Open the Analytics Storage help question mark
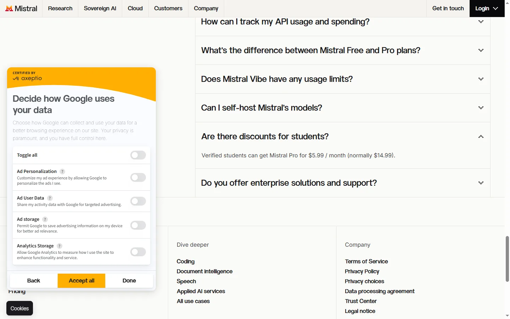The image size is (510, 319). 59,246
